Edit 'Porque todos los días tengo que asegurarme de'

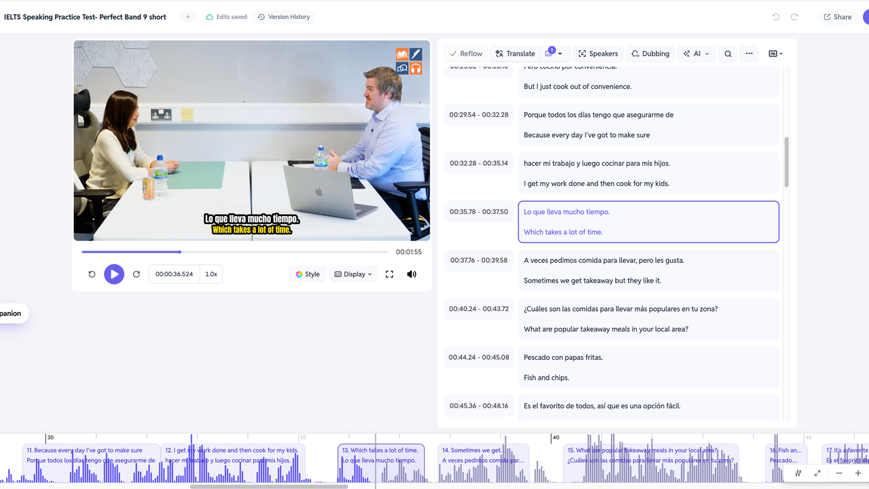coord(599,115)
